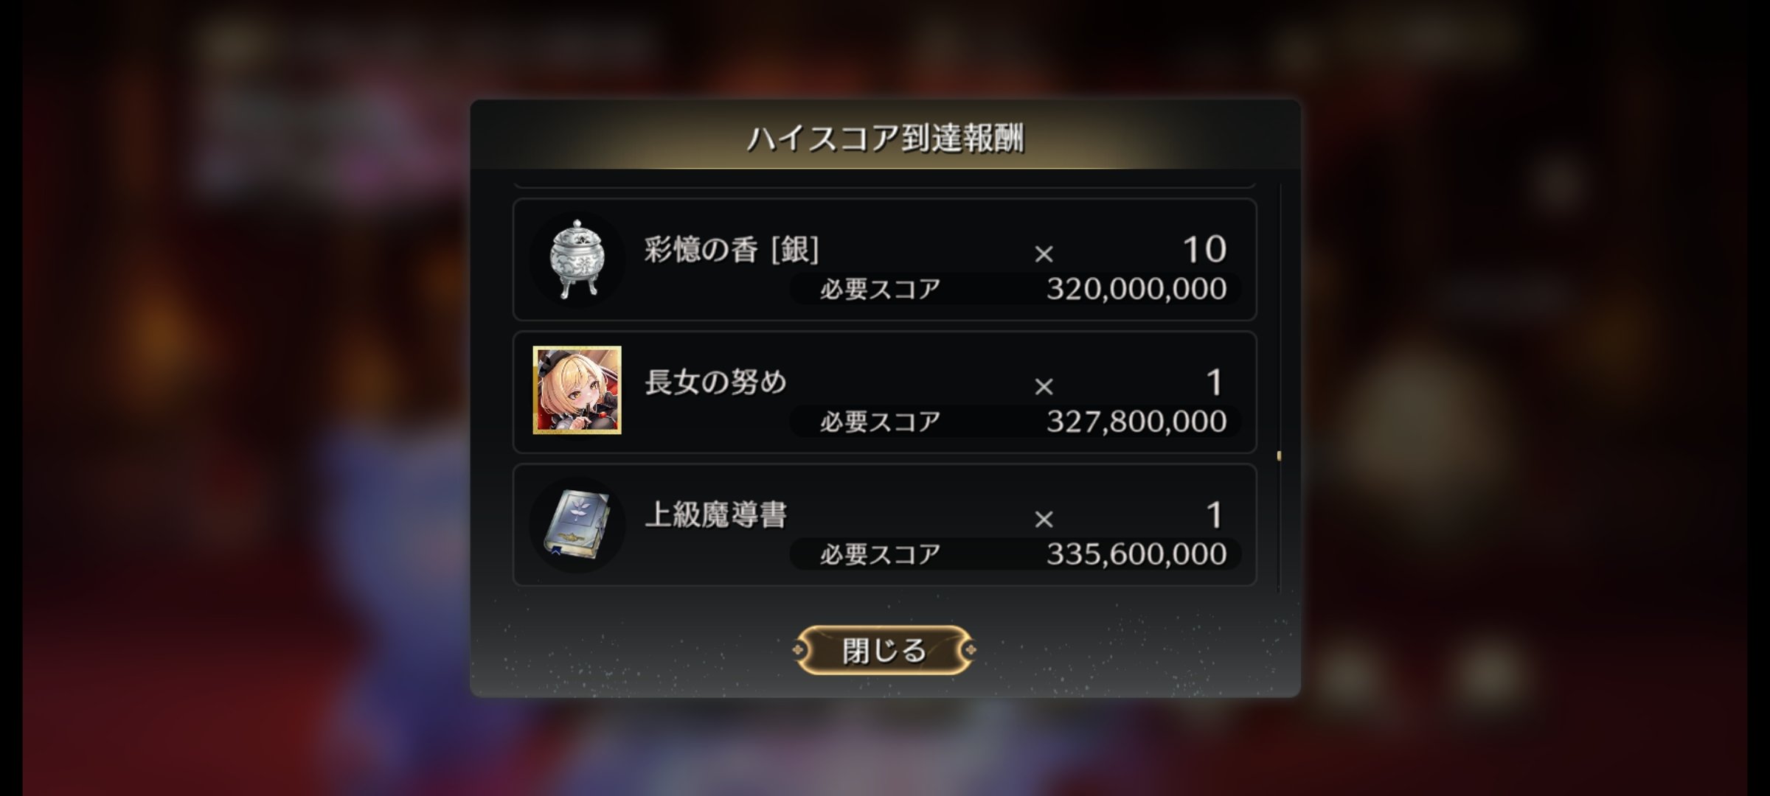Tap the × multiplier beside 上級魔導書
The image size is (1770, 796).
coord(1044,519)
